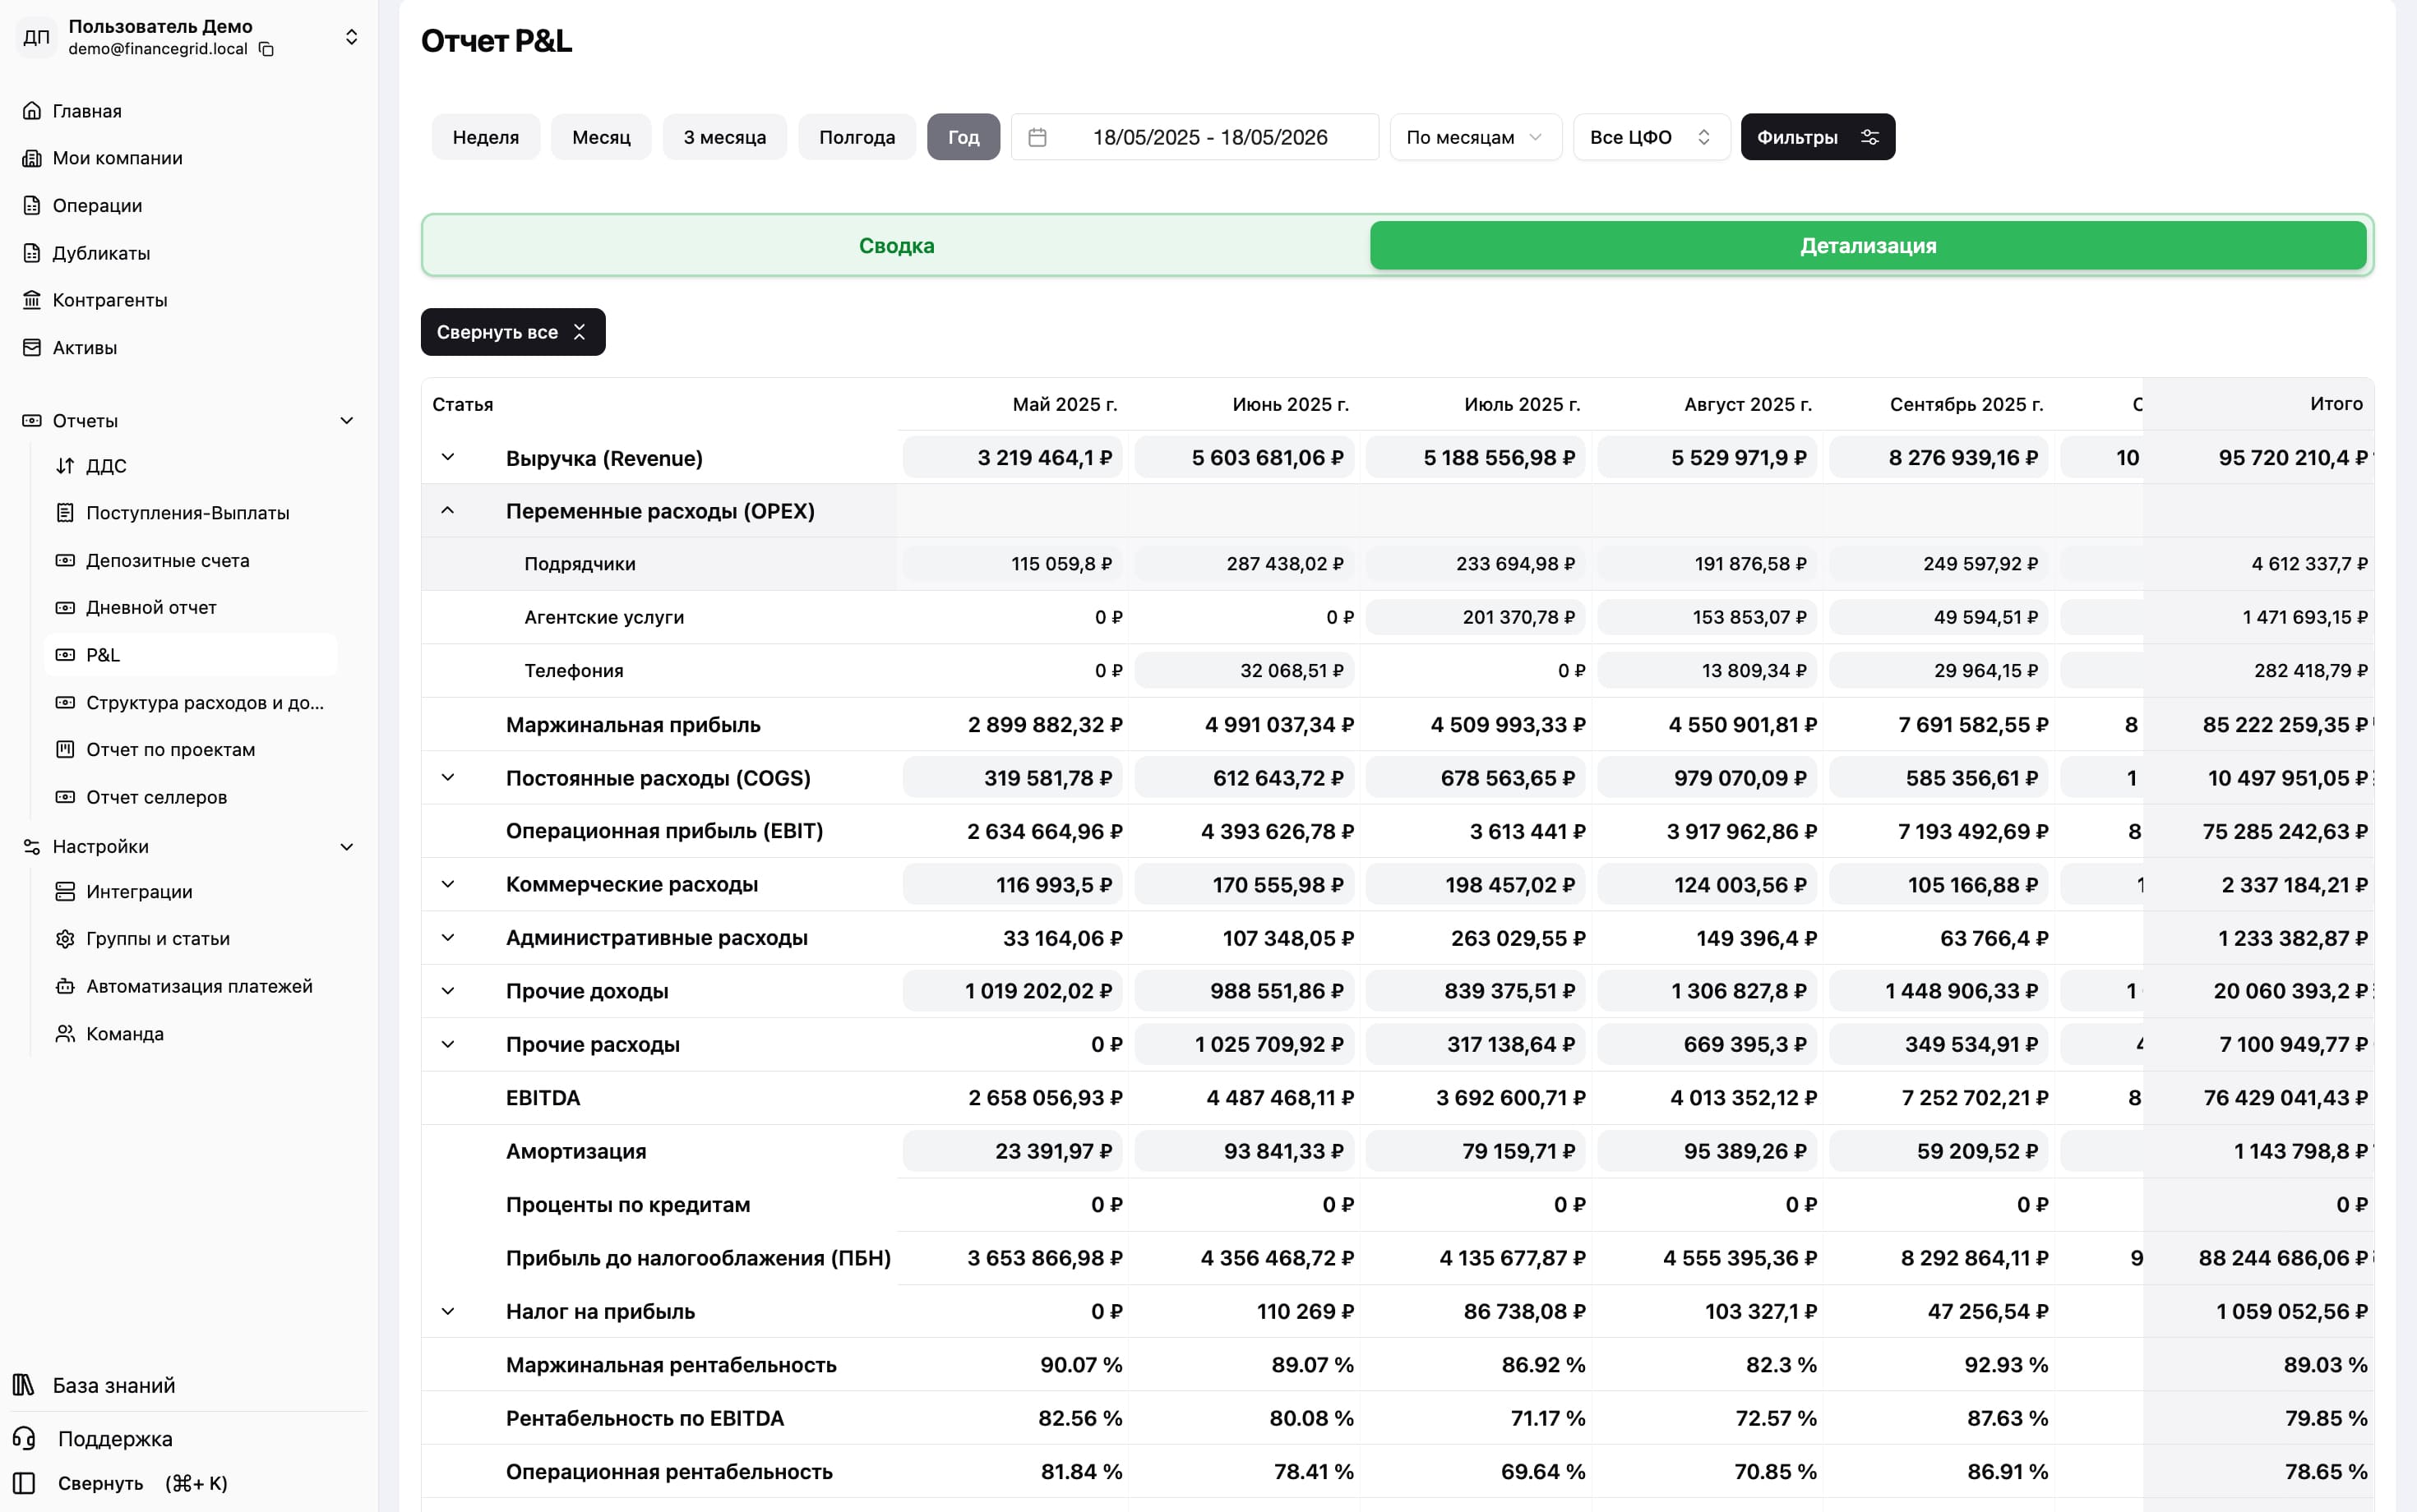Open the Контрагенты sidebar page
The height and width of the screenshot is (1512, 2417).
pyautogui.click(x=110, y=300)
